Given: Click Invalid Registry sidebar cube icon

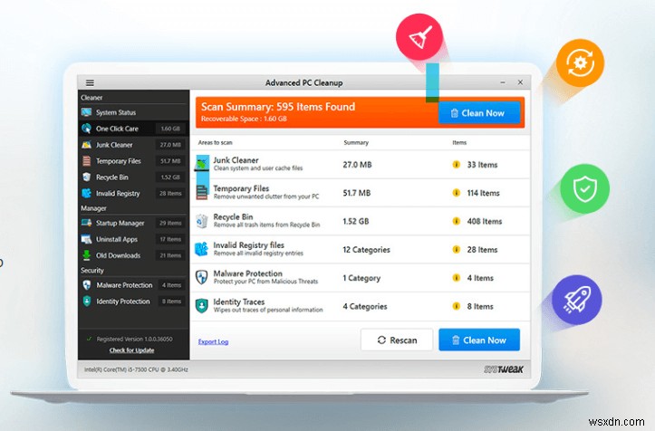Looking at the screenshot, I should [x=86, y=194].
